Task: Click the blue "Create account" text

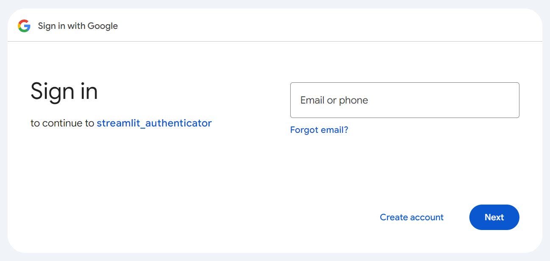Action: pos(411,217)
